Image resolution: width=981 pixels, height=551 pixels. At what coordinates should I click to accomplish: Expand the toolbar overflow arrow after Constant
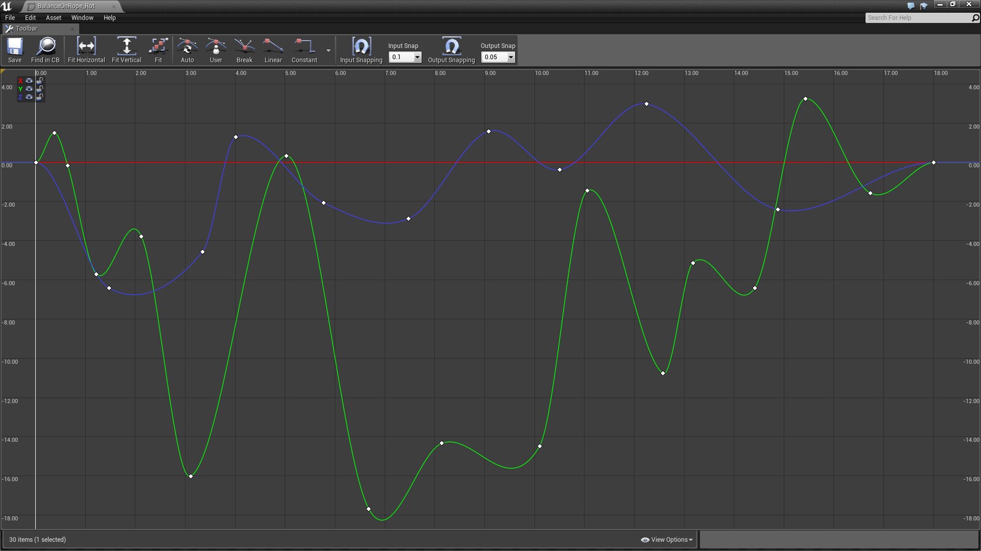[329, 51]
